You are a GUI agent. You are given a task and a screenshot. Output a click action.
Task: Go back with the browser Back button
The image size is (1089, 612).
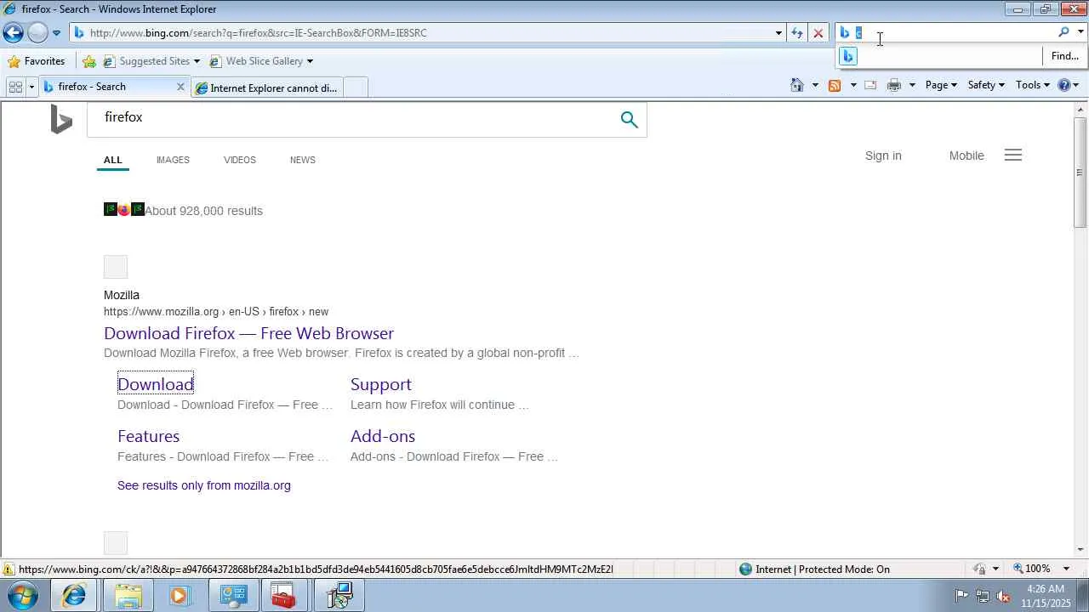click(x=13, y=33)
